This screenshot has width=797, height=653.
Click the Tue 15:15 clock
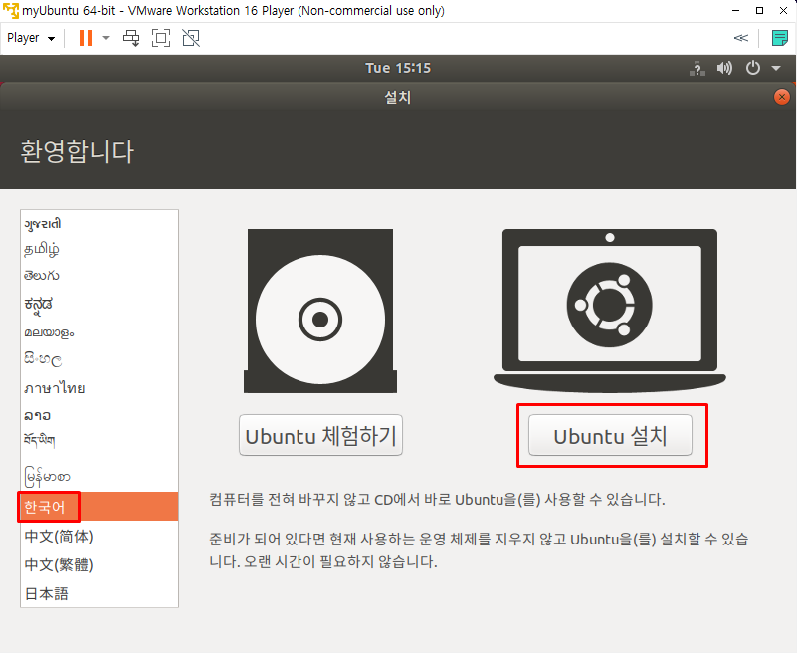pos(398,68)
